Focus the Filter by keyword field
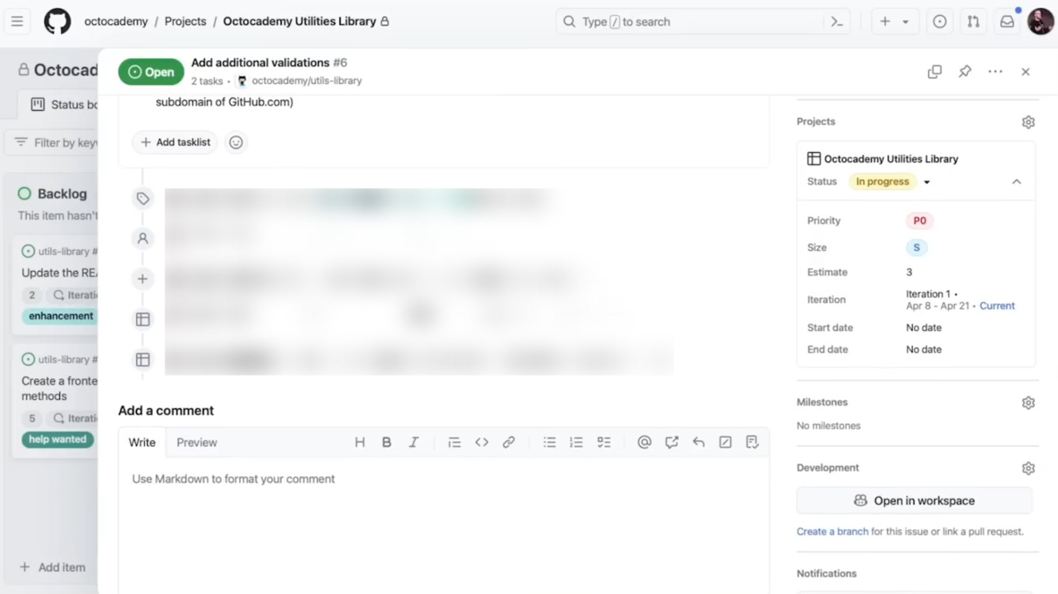Image resolution: width=1058 pixels, height=594 pixels. tap(52, 143)
